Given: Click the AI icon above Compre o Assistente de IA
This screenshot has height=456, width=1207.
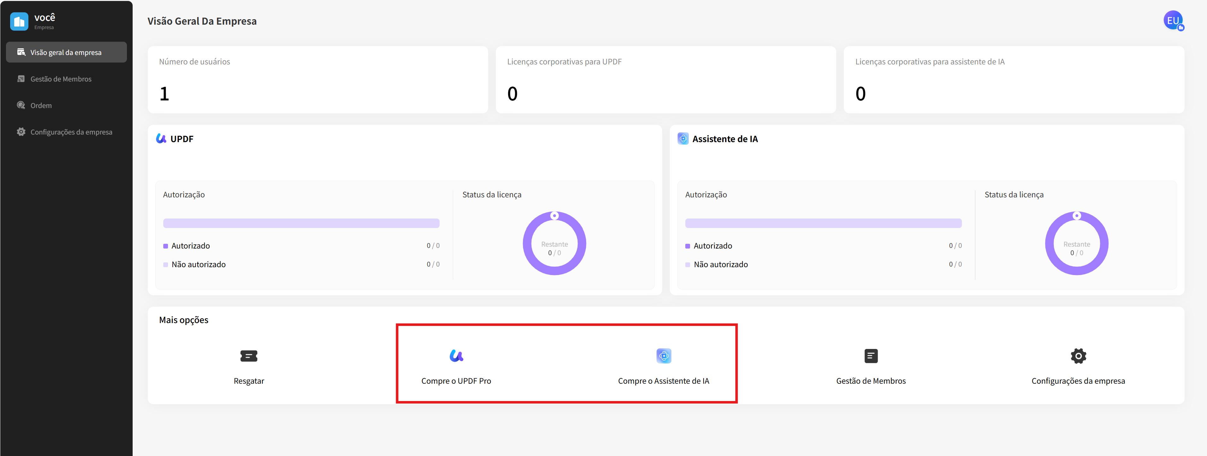Looking at the screenshot, I should point(664,356).
